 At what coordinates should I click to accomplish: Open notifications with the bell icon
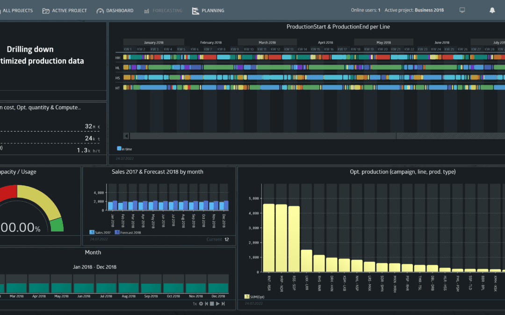point(492,10)
